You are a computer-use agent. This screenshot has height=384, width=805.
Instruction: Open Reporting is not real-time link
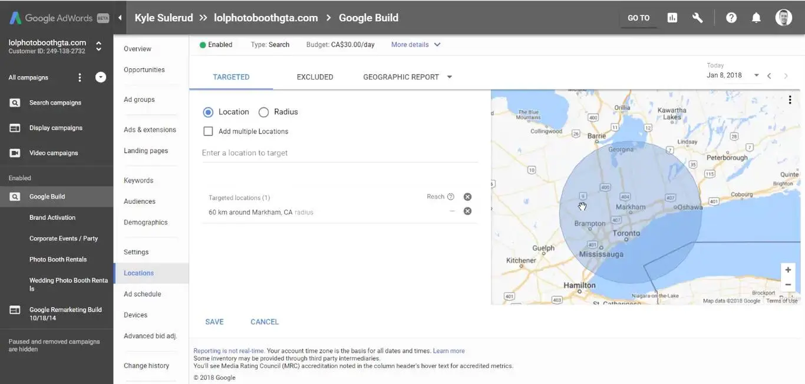point(229,351)
